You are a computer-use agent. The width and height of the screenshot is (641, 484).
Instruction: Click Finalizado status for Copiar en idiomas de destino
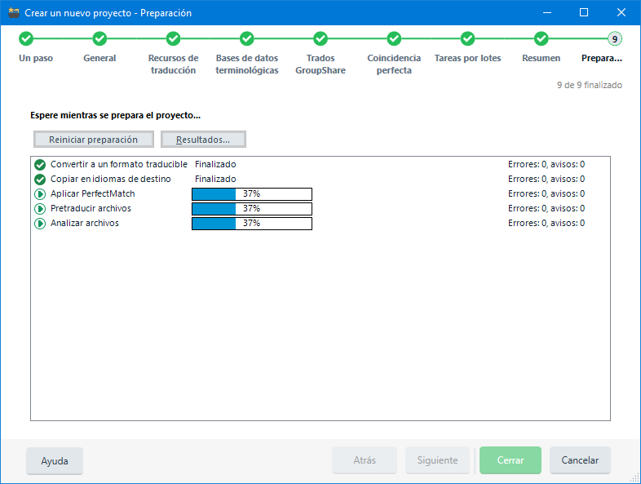coord(215,179)
